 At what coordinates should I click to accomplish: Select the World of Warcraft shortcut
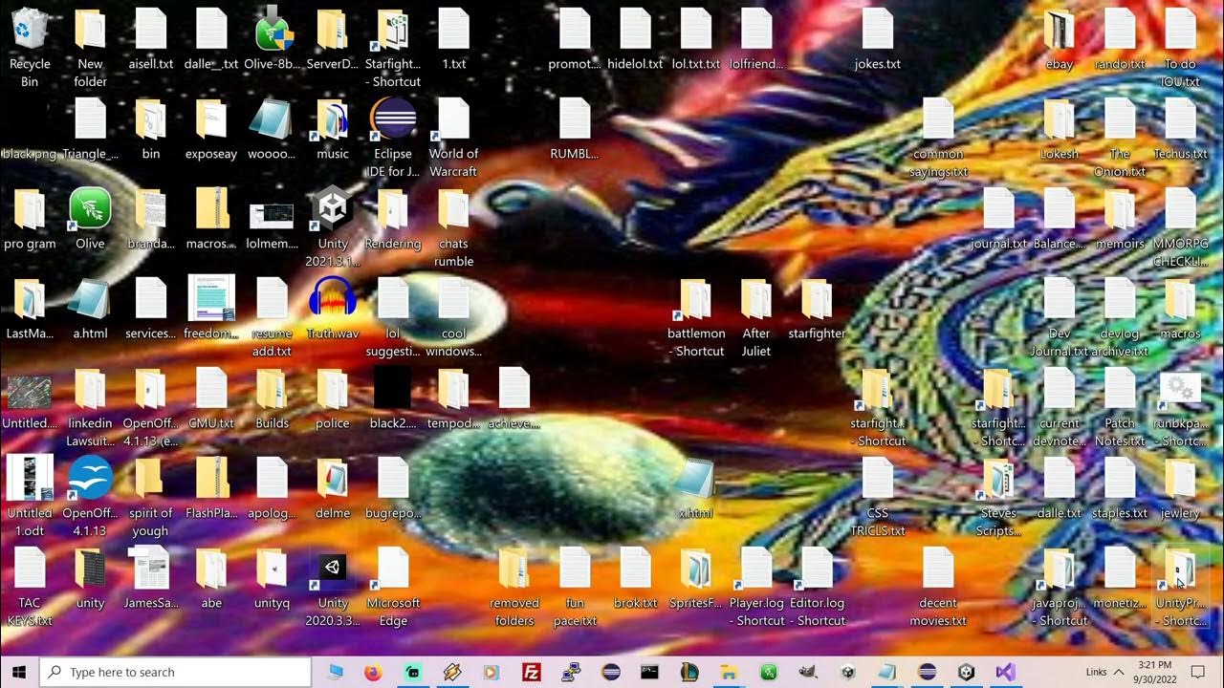pos(453,119)
